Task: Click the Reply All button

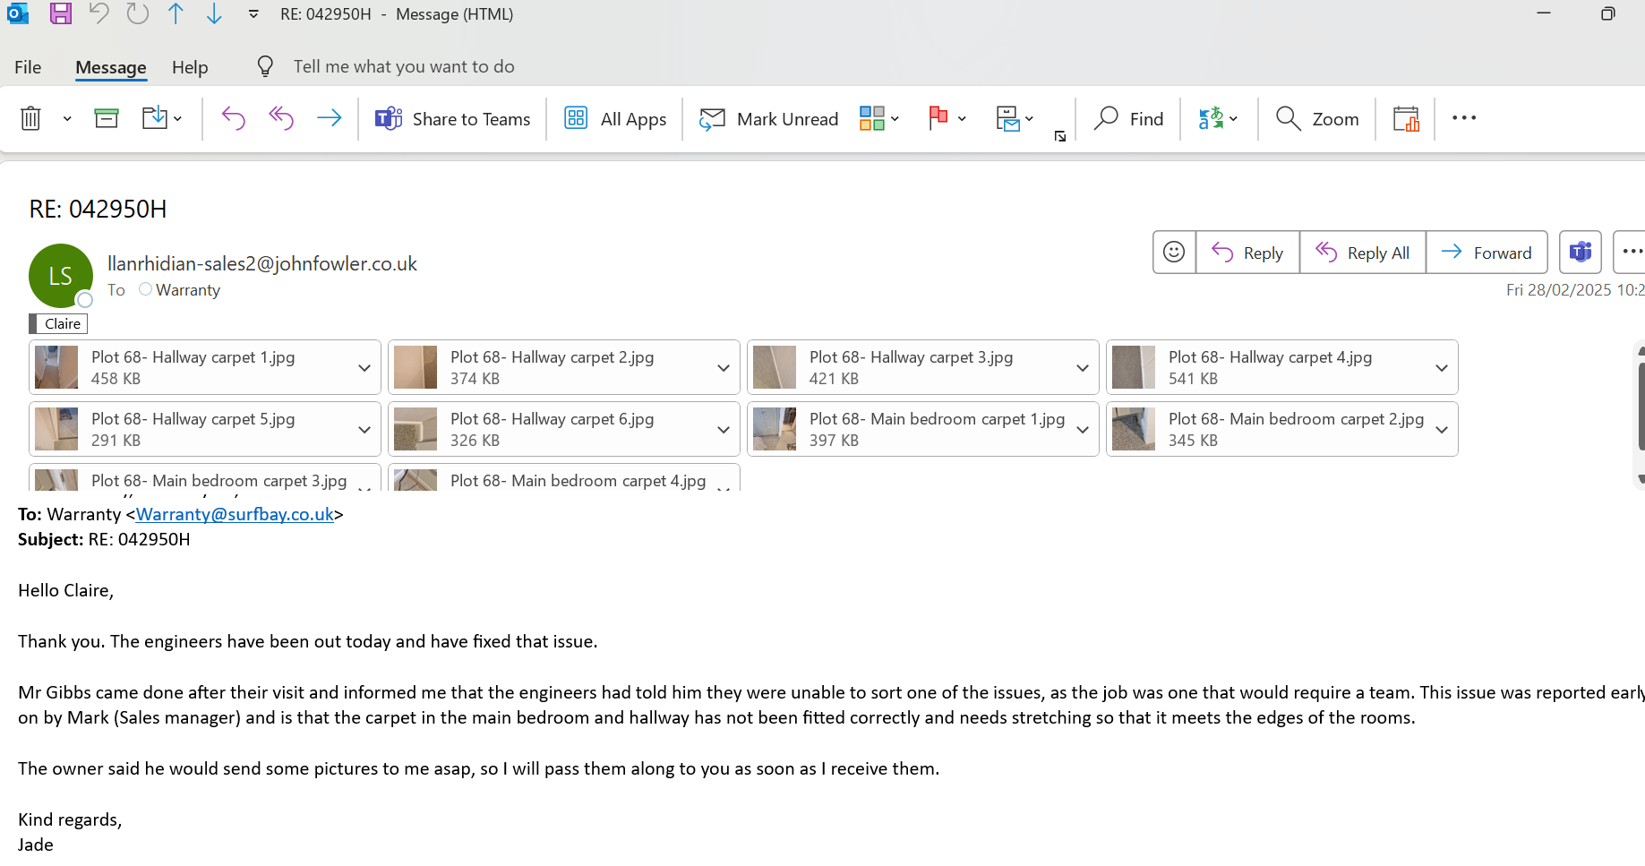Action: [x=1362, y=253]
